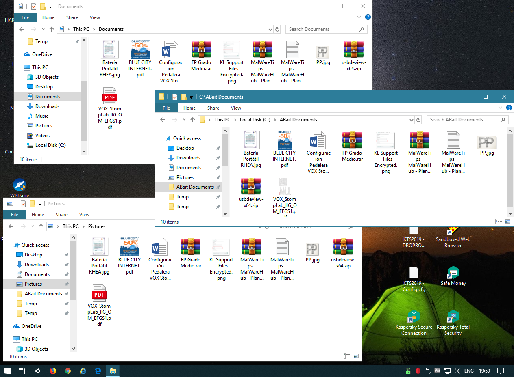Screen dimensions: 514x377
Task: Go up one level in Pictures window
Action: click(41, 226)
